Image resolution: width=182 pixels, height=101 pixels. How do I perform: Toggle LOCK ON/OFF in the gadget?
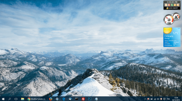(x=172, y=8)
